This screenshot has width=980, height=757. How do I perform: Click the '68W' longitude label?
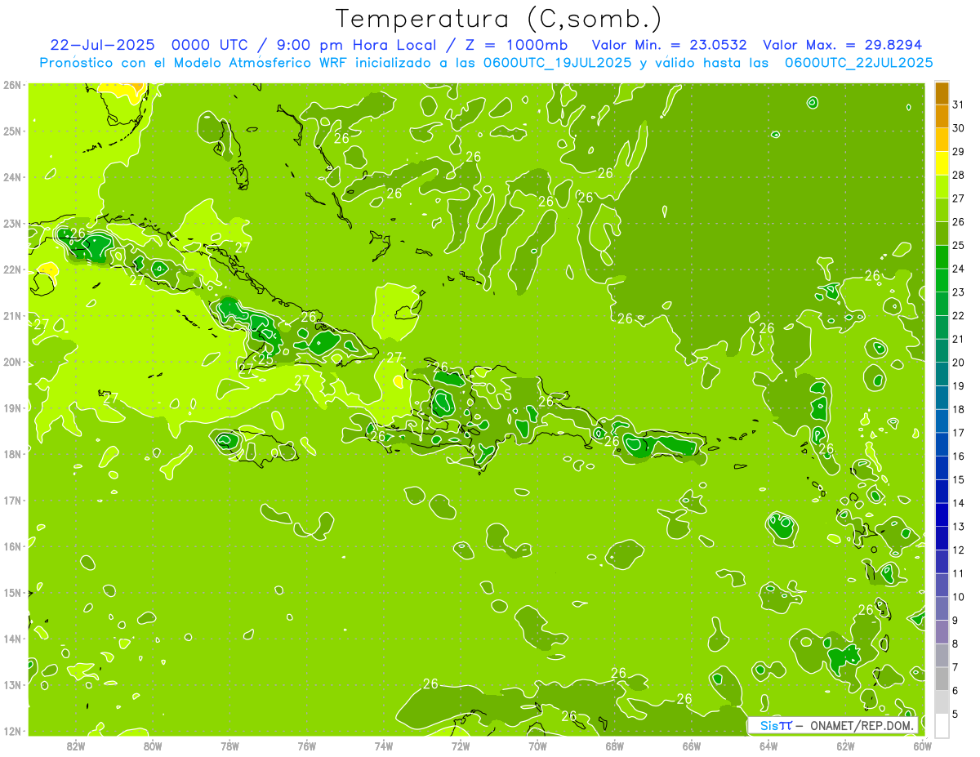coord(615,746)
